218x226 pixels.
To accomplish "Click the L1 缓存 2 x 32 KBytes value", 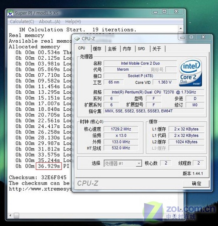I will coord(186,129).
